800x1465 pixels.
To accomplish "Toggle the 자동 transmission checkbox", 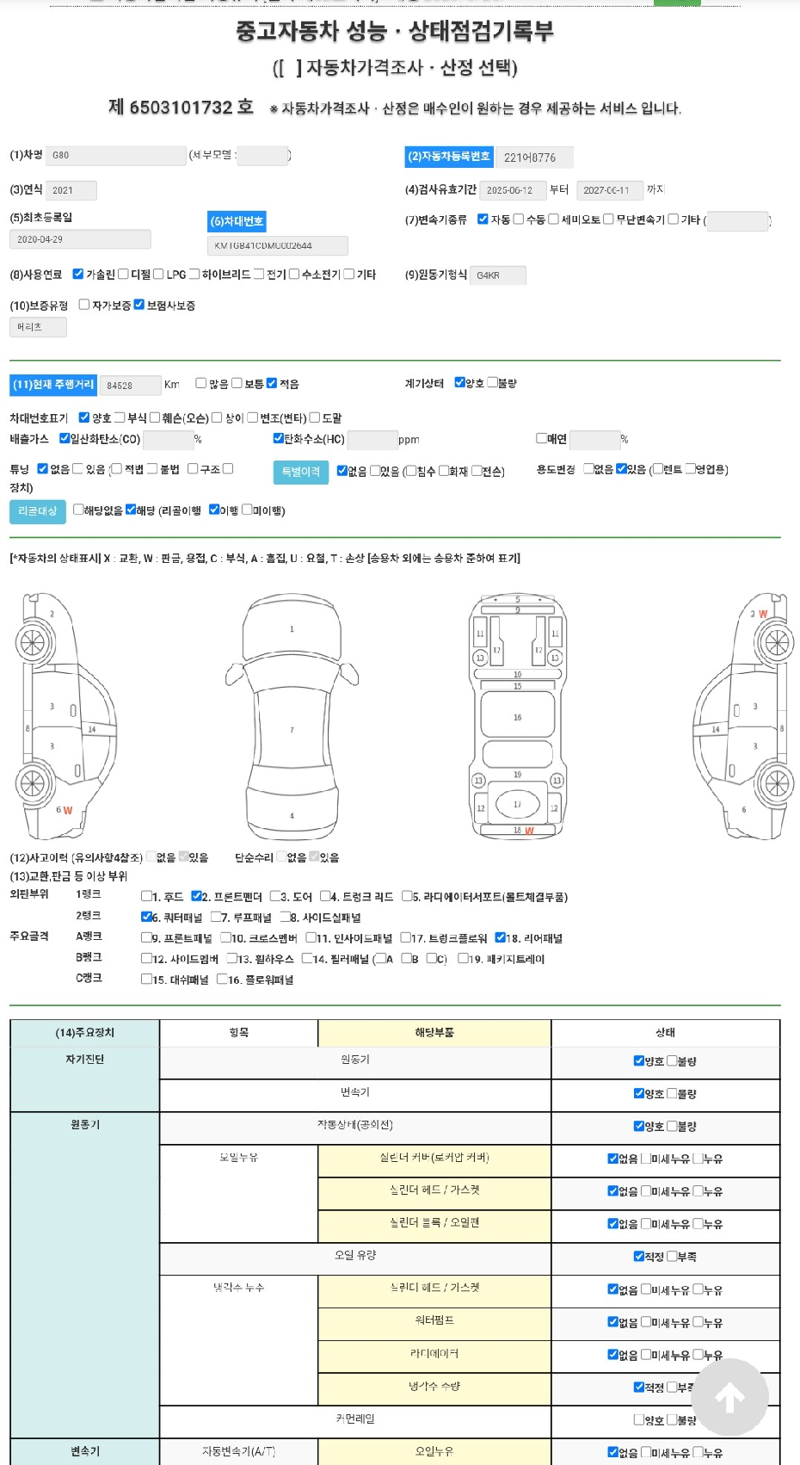I will pyautogui.click(x=483, y=219).
